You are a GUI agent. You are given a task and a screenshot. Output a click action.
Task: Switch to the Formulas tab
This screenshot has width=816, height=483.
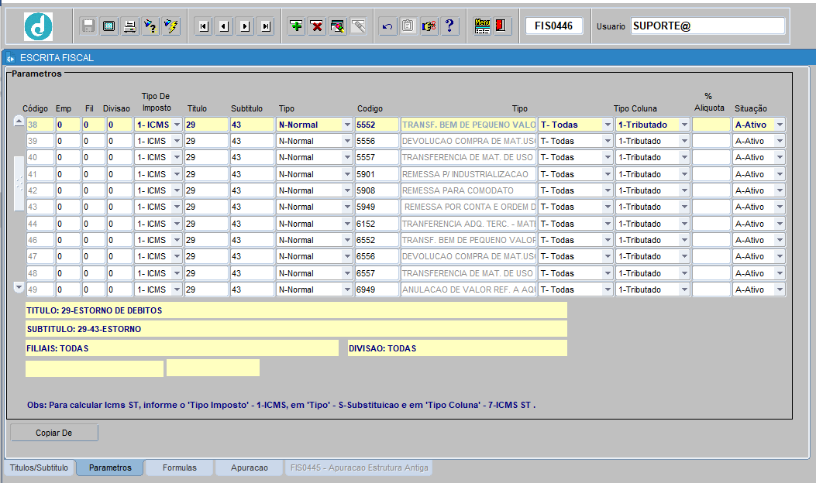(x=178, y=468)
